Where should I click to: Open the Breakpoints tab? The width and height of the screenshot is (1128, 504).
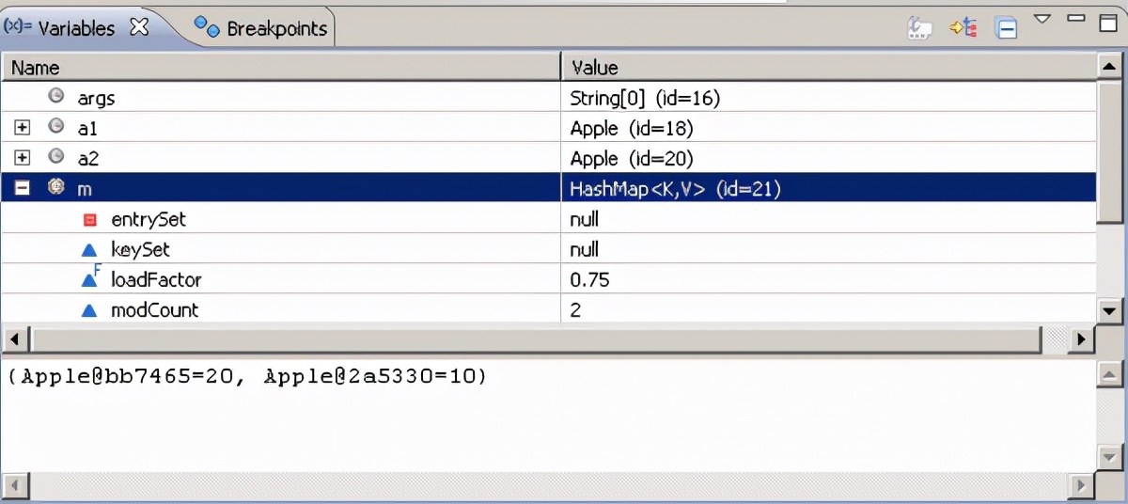261,28
